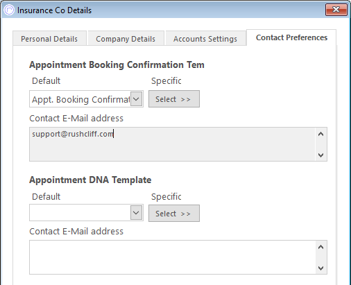Screen dimensions: 351x285
Task: Click Select >> for Booking Confirmation template
Action: 174,99
